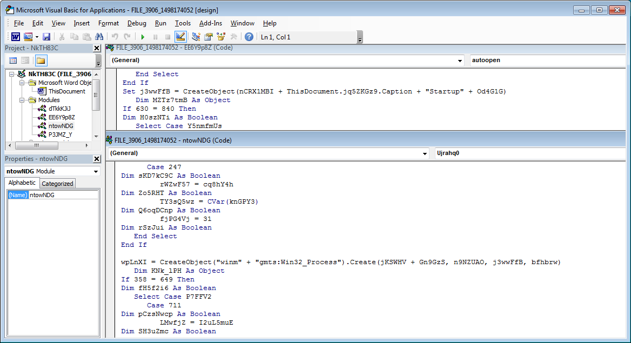Image resolution: width=631 pixels, height=343 pixels.
Task: Click the Paste toolbar icon
Action: pyautogui.click(x=86, y=37)
